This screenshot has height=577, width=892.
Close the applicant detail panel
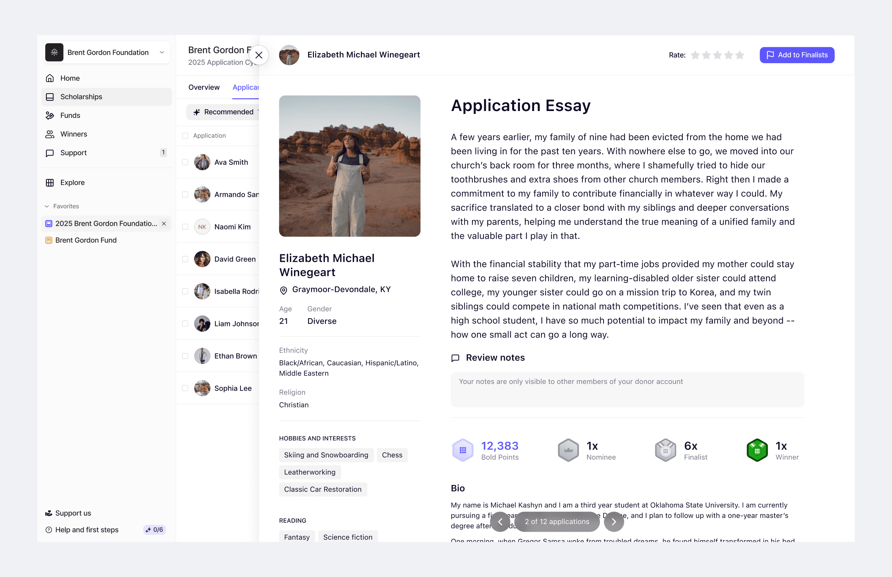click(x=259, y=55)
